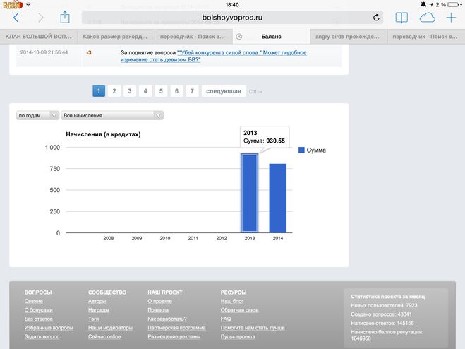Open the Наши модераторы footer link
Screen dimensions: 465x349
coord(110,328)
